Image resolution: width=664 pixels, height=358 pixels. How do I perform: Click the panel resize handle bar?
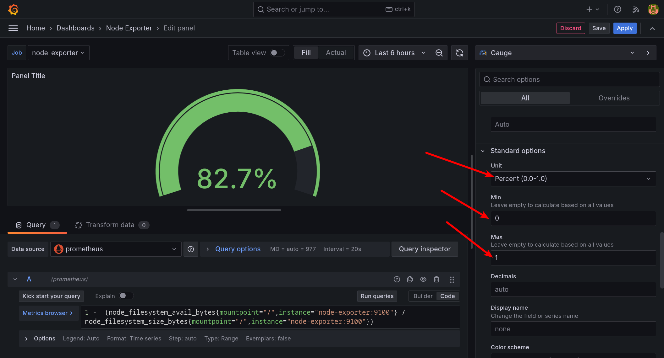[x=234, y=210]
